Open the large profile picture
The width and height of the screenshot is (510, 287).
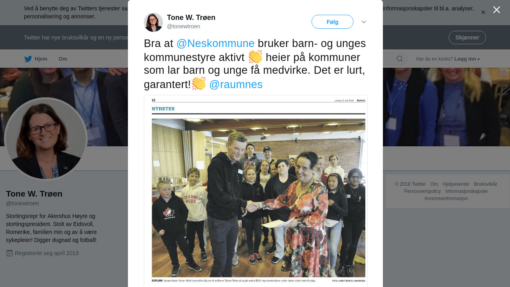tap(46, 139)
